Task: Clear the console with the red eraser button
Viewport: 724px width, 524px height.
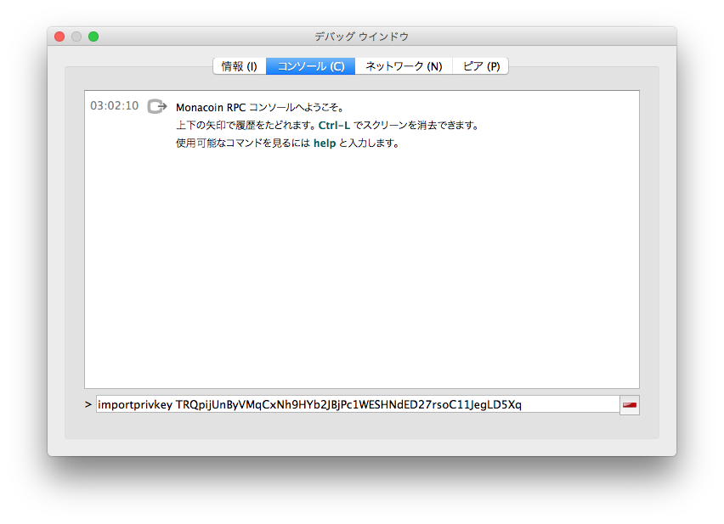Action: coord(630,405)
